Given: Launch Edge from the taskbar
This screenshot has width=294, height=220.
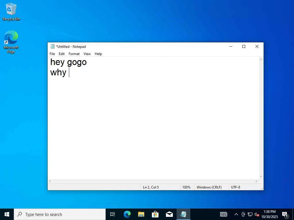Looking at the screenshot, I should 127,214.
